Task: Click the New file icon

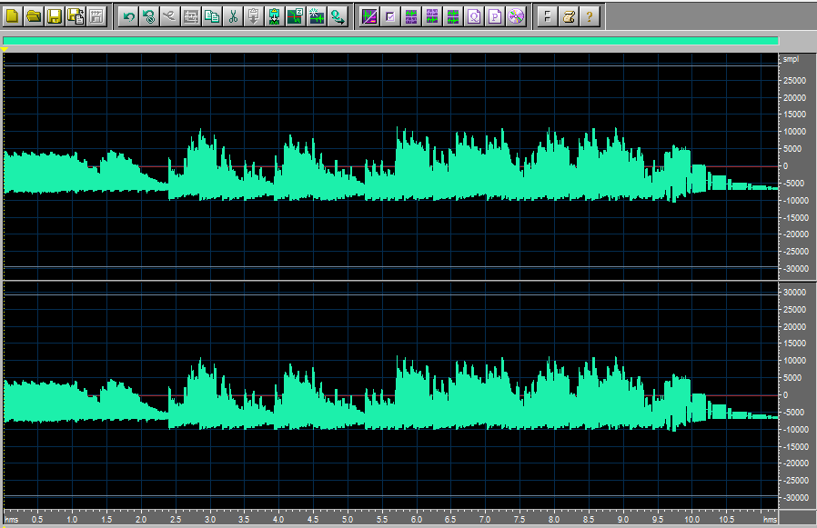Action: click(14, 15)
